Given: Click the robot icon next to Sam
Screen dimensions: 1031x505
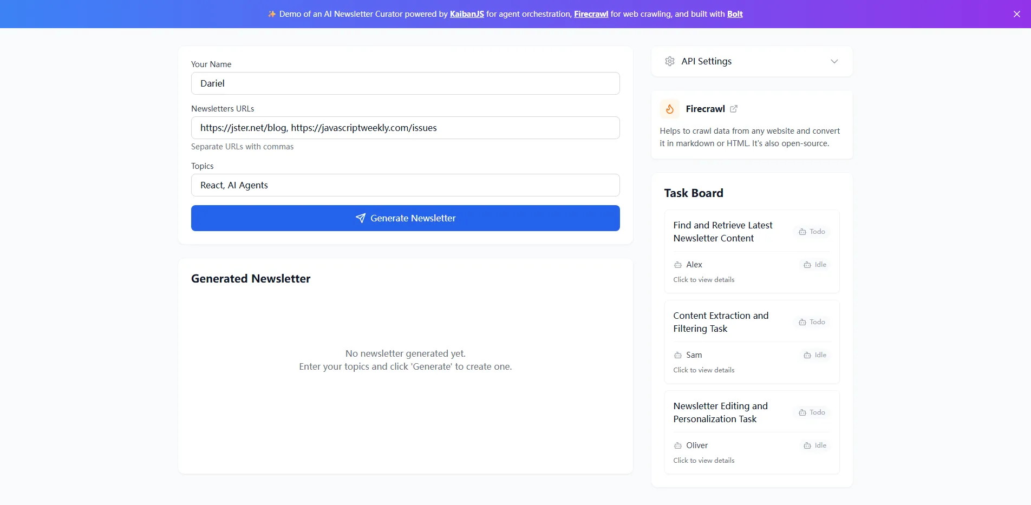Looking at the screenshot, I should click(x=677, y=355).
